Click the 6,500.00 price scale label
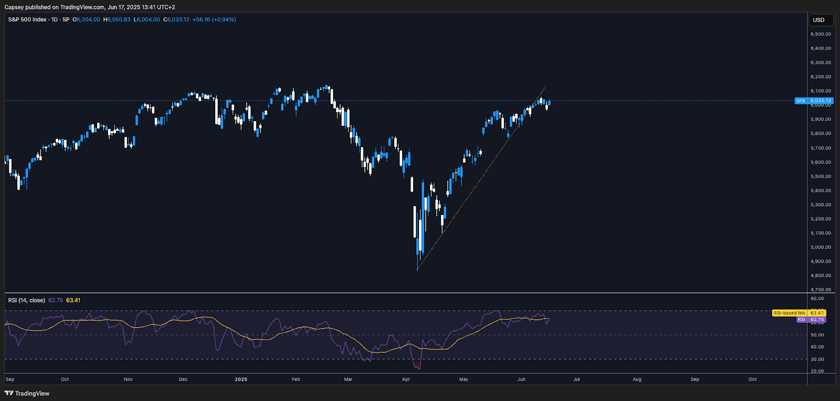The width and height of the screenshot is (840, 401). (821, 34)
